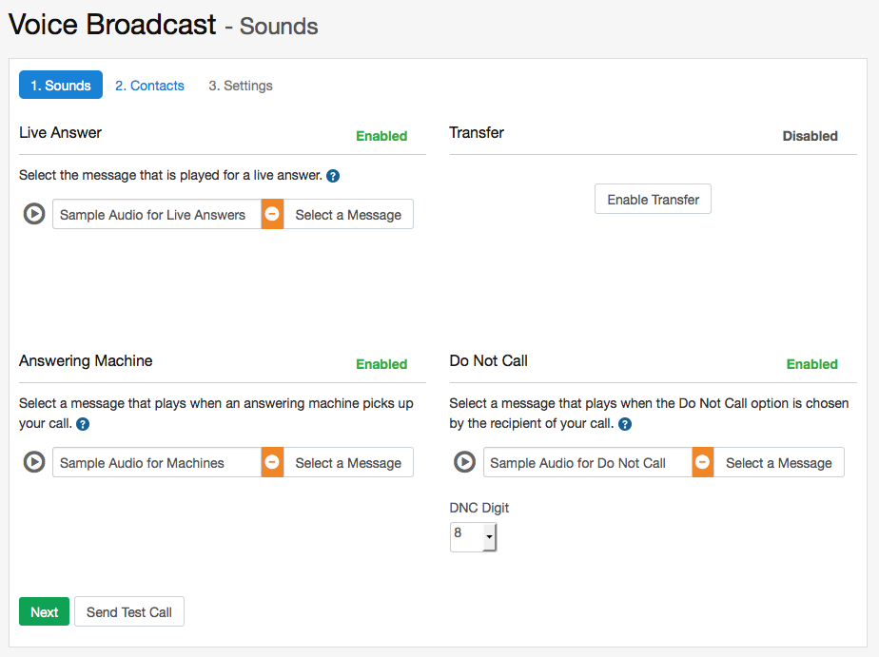Play the Answering Machine sample audio
Screen dimensions: 879x657
click(x=34, y=463)
